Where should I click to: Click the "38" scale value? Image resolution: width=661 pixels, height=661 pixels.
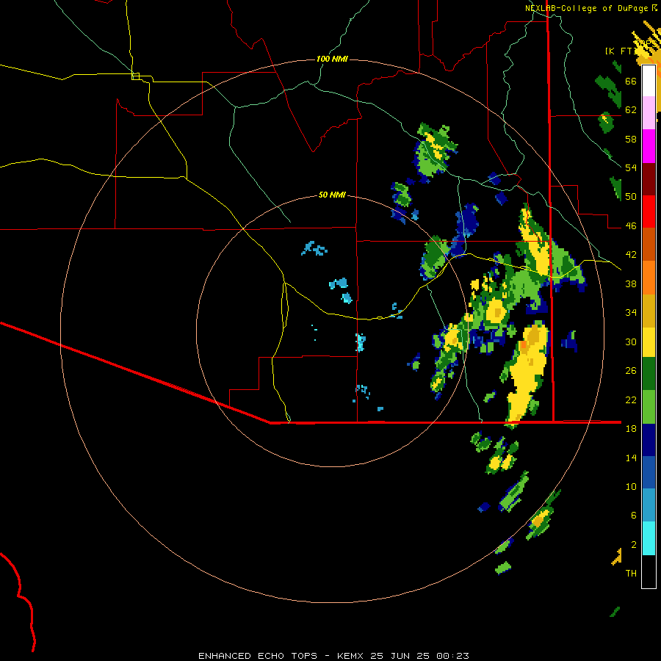[x=631, y=283]
